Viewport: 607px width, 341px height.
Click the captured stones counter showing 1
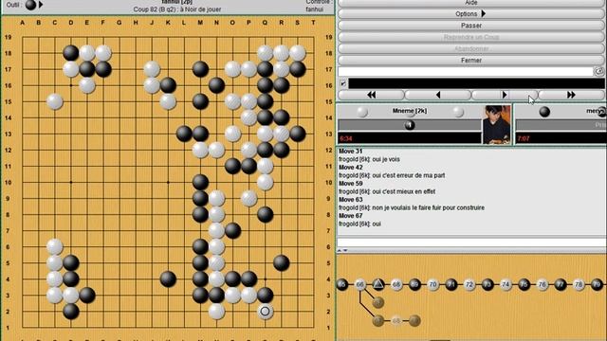coord(410,125)
